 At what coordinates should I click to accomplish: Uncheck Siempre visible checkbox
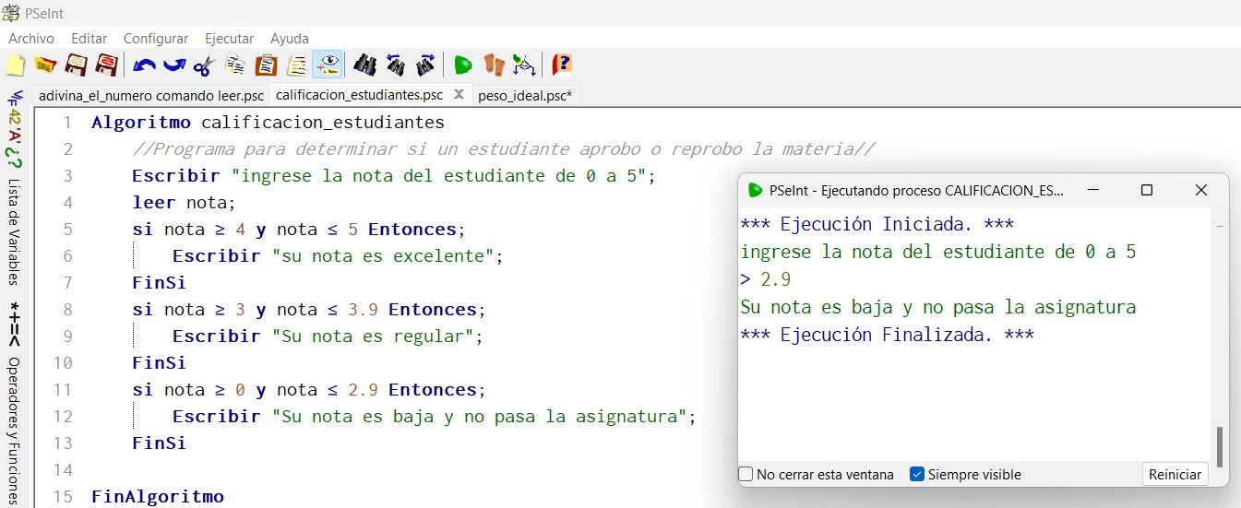[917, 475]
